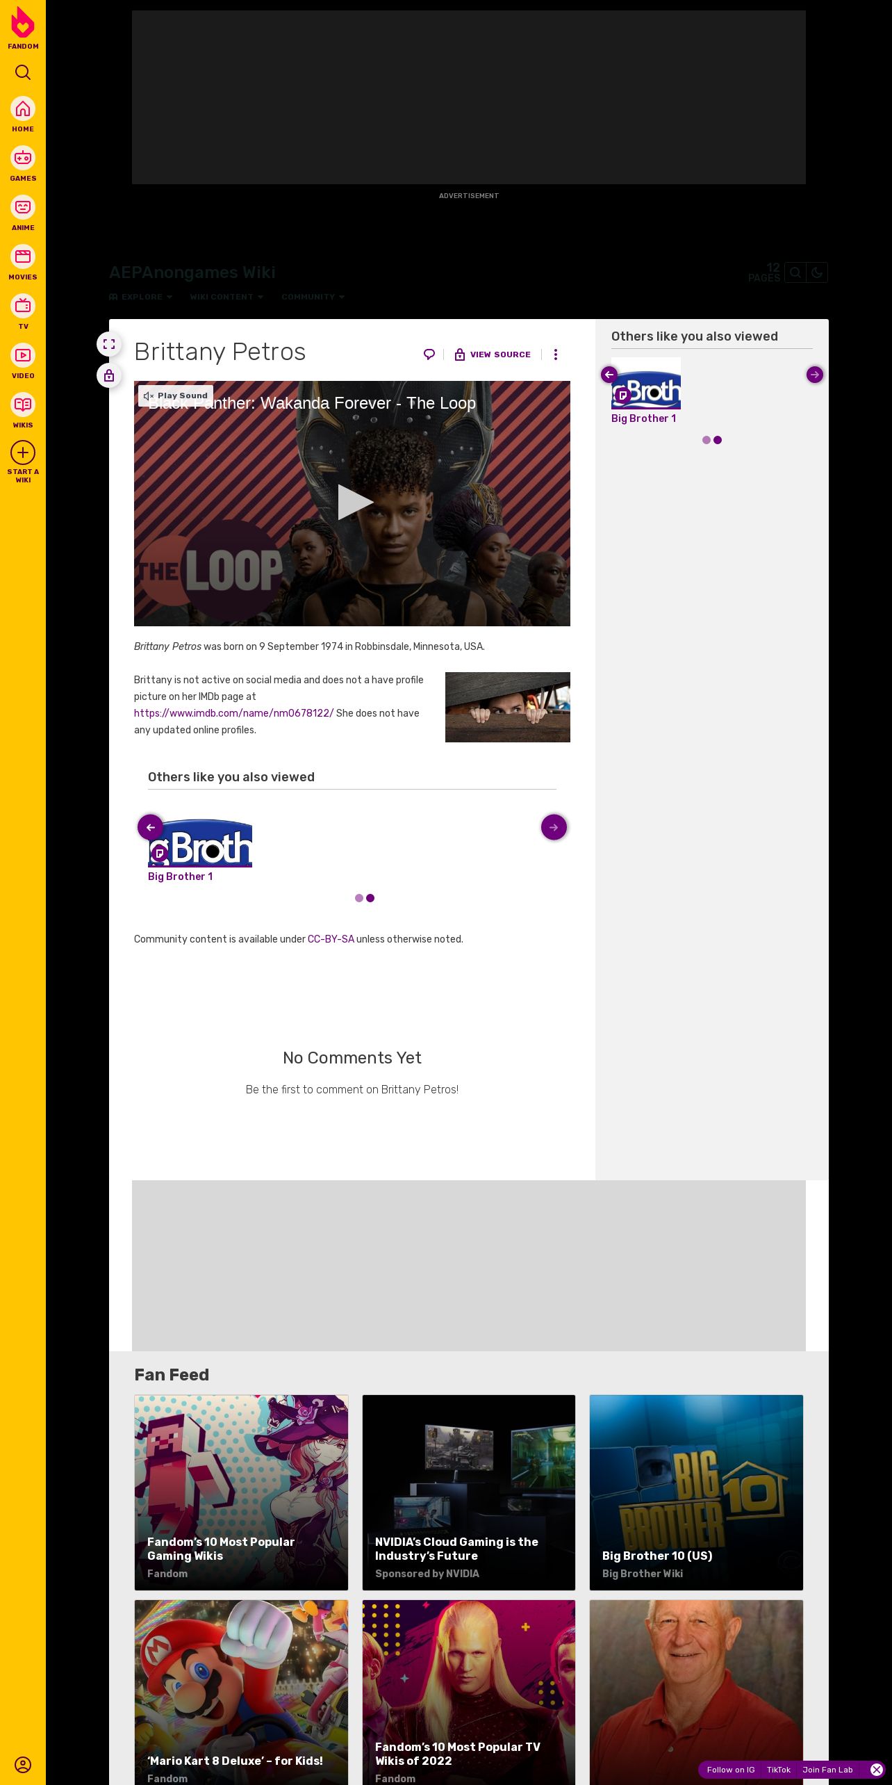
Task: Open Fandom's 10 Most Popular TV Wikis card
Action: click(x=469, y=1693)
